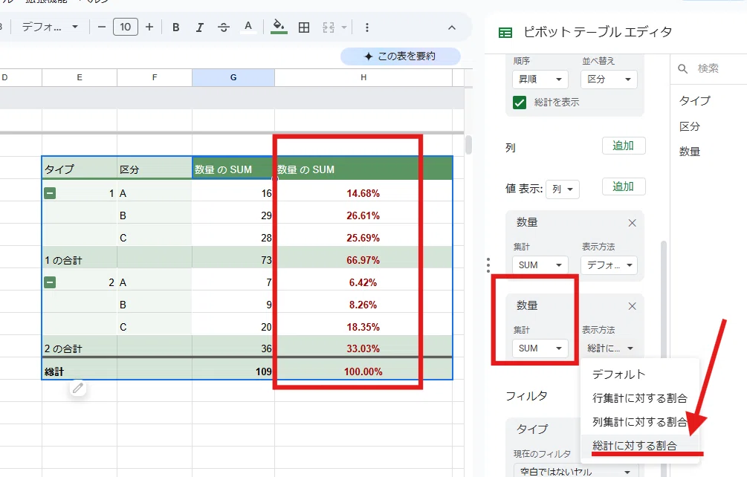Remove the first 数量 value card
This screenshot has height=477, width=747.
click(x=633, y=223)
